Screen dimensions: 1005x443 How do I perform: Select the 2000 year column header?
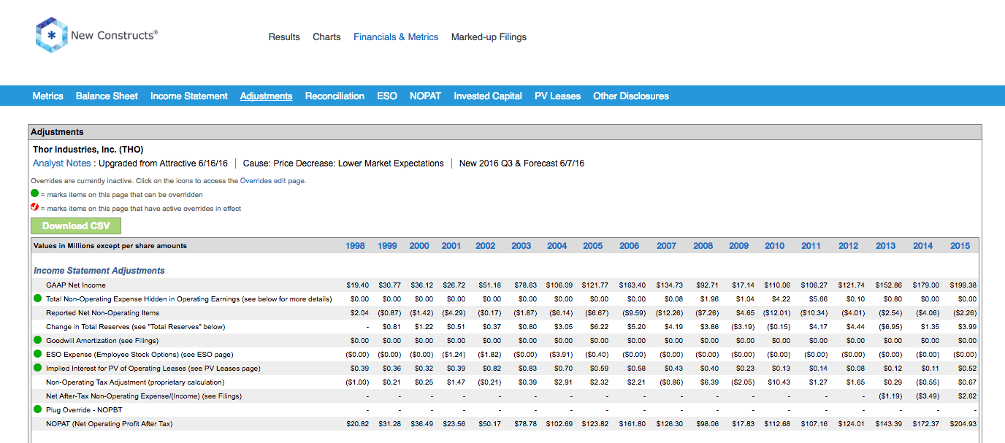tap(419, 246)
